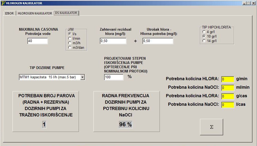Click the application icon in title bar
This screenshot has height=146, width=257.
click(3, 3)
